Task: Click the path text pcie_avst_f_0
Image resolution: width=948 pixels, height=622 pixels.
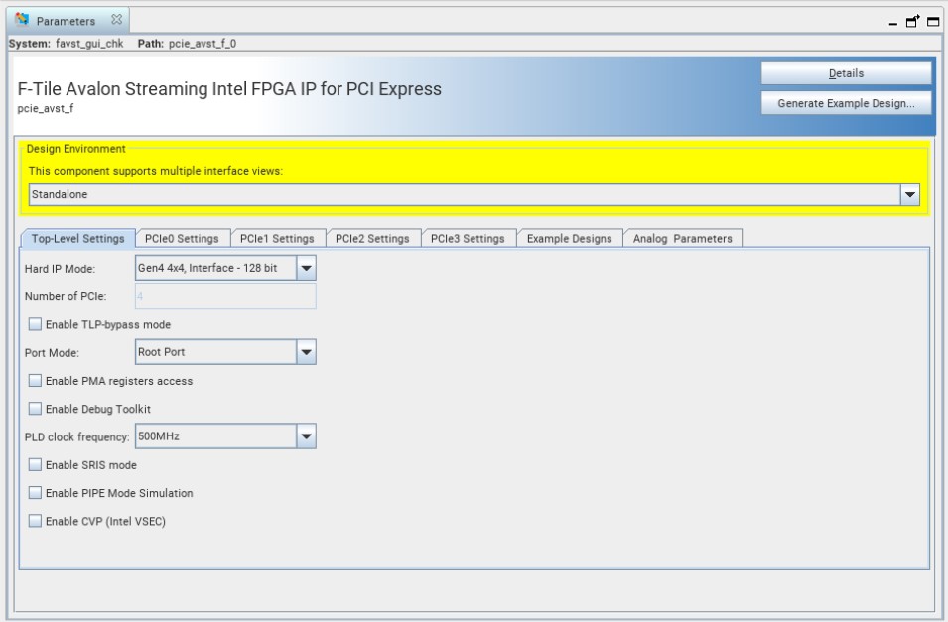Action: [x=203, y=44]
